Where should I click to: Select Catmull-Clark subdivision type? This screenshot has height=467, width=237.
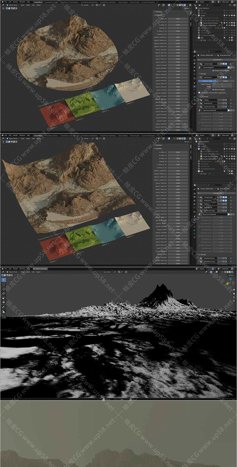[x=207, y=81]
